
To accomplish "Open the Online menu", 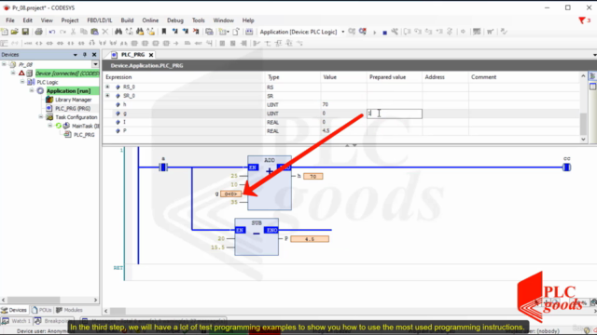I will click(x=150, y=20).
